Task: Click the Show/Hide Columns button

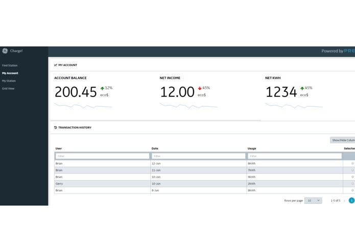Action: pos(343,140)
